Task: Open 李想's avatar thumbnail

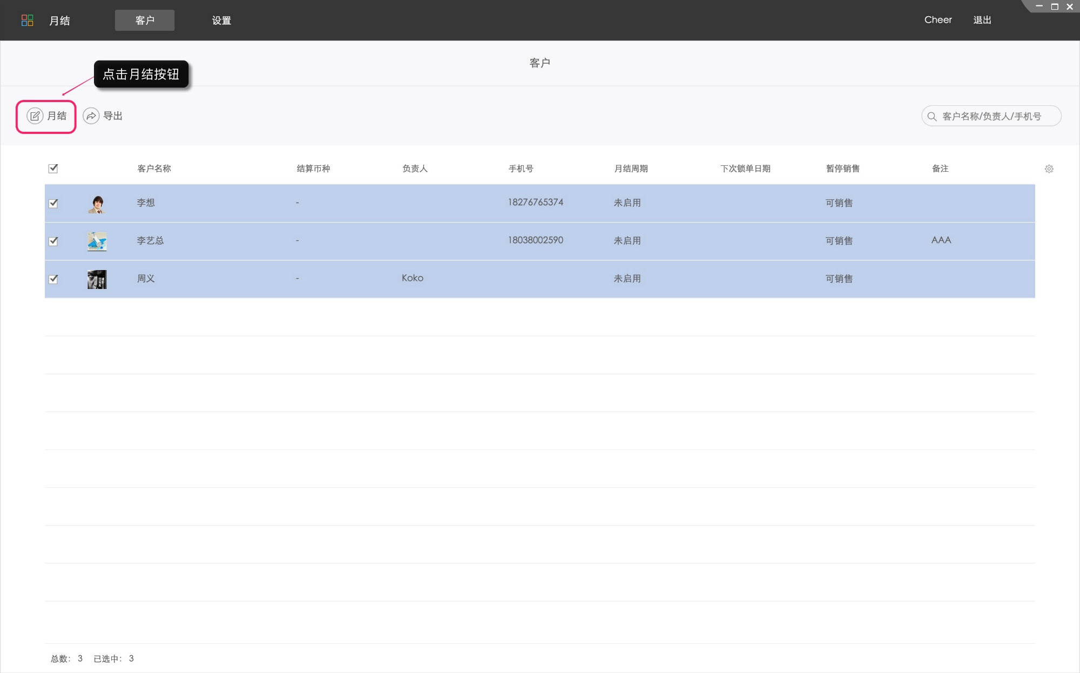Action: click(x=97, y=204)
